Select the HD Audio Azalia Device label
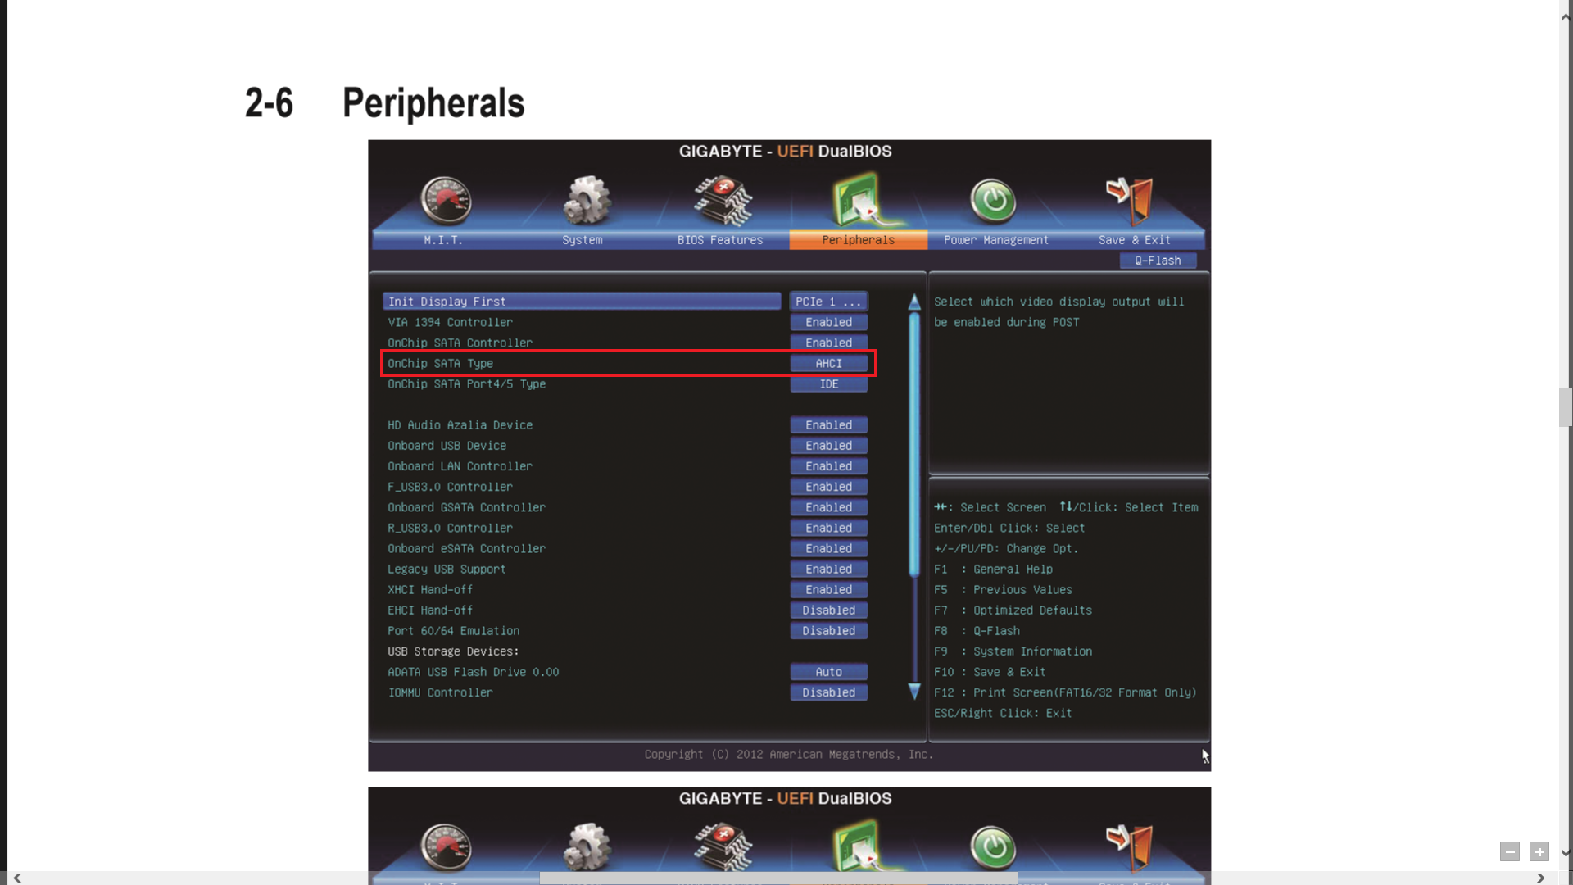 (x=460, y=425)
